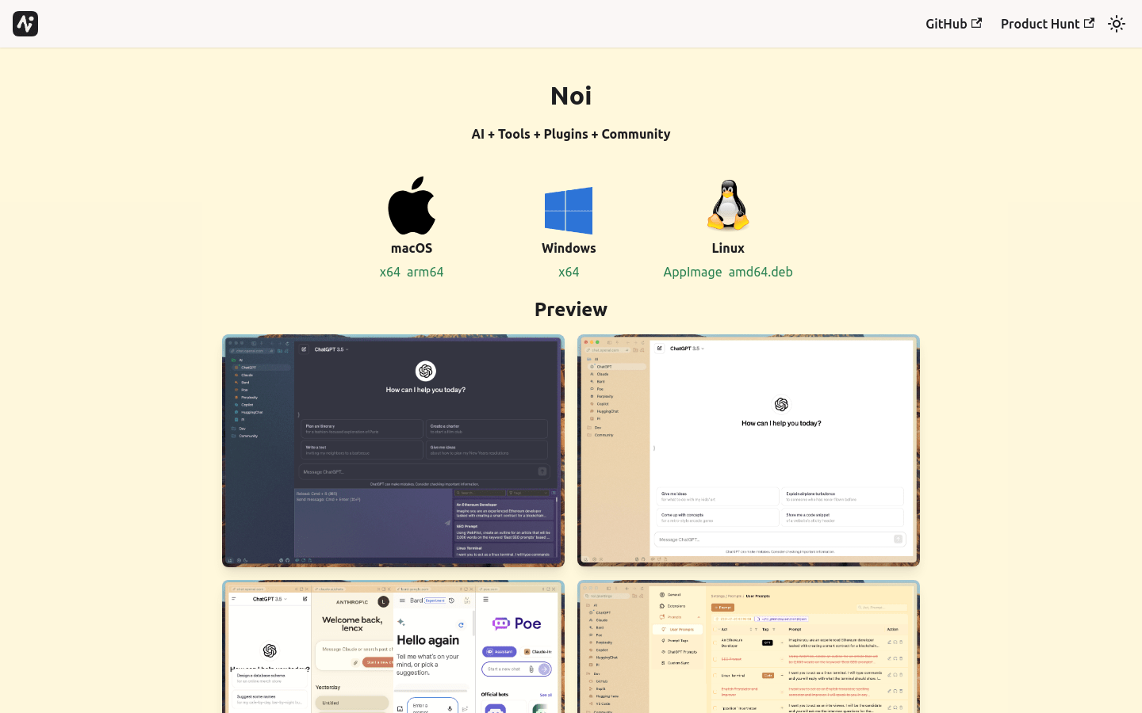The height and width of the screenshot is (713, 1142).
Task: Download the macOS arm64 build
Action: pyautogui.click(x=425, y=272)
